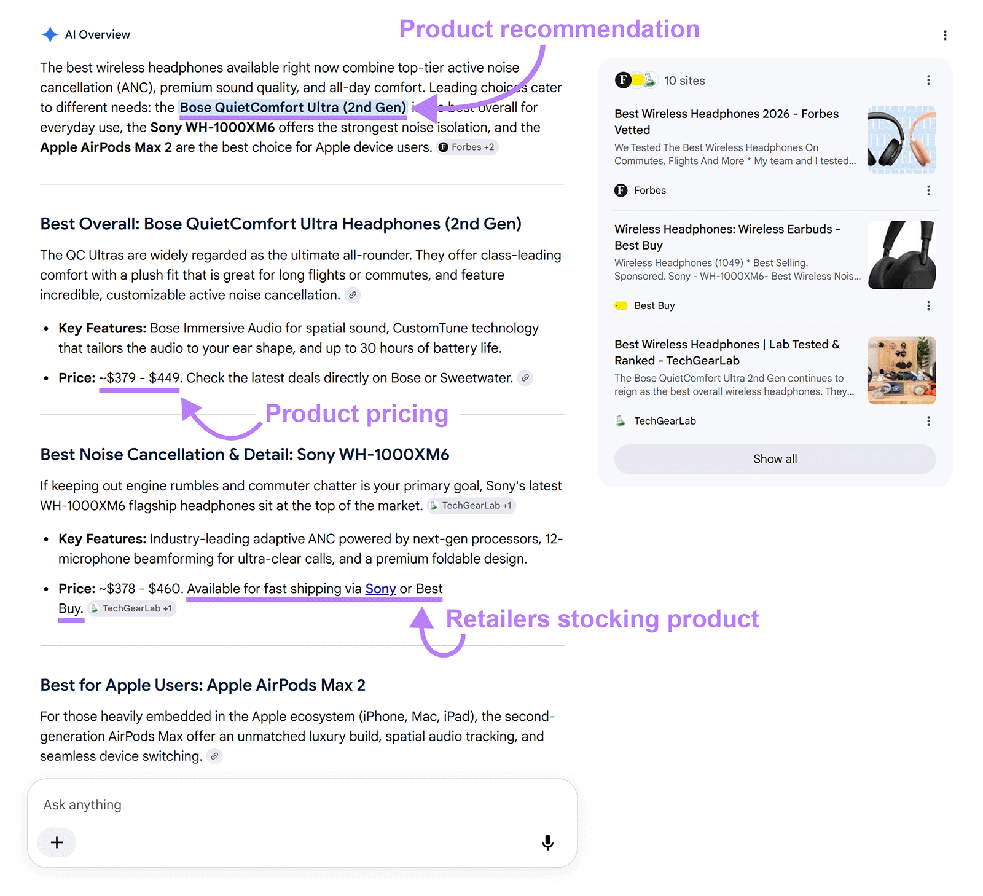Click the bold Apple AirPods Max 2 summary text
The width and height of the screenshot is (983, 896).
[106, 147]
